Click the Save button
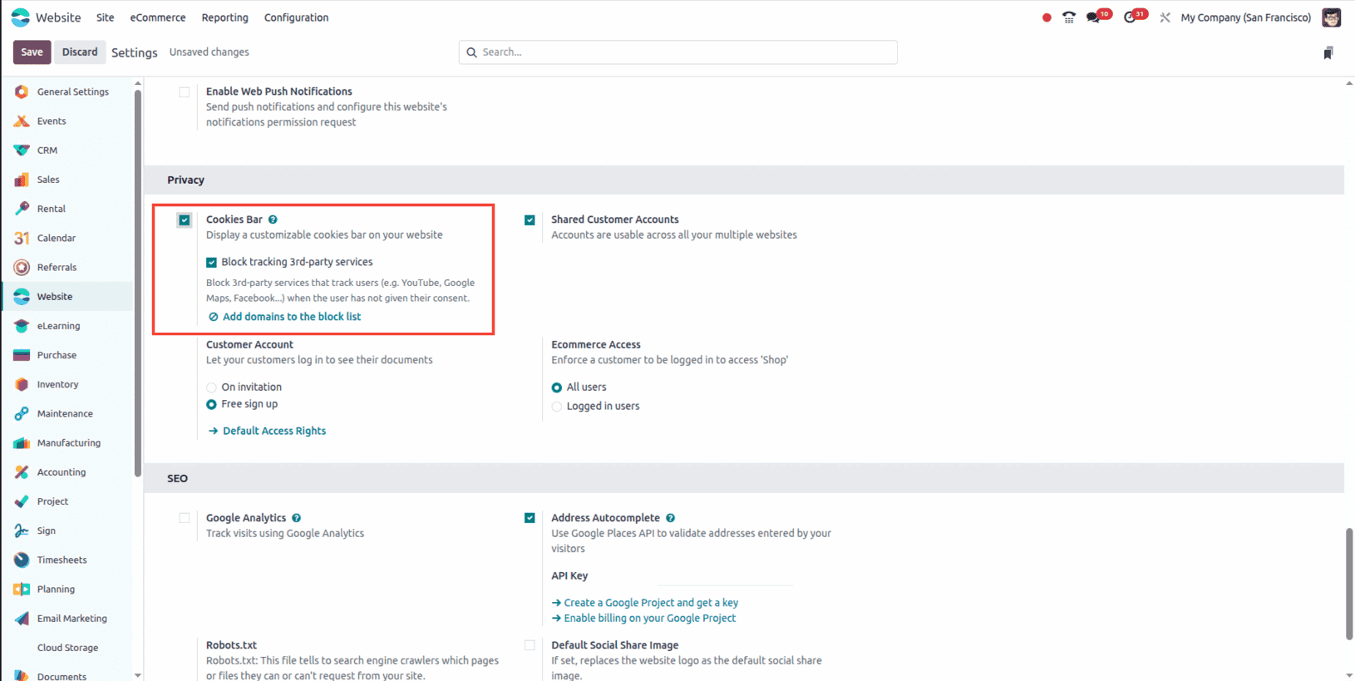The width and height of the screenshot is (1355, 681). pyautogui.click(x=32, y=52)
